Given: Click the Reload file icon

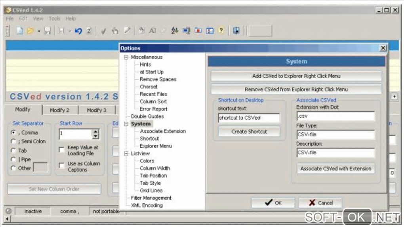Looking at the screenshot, I should click(89, 31).
